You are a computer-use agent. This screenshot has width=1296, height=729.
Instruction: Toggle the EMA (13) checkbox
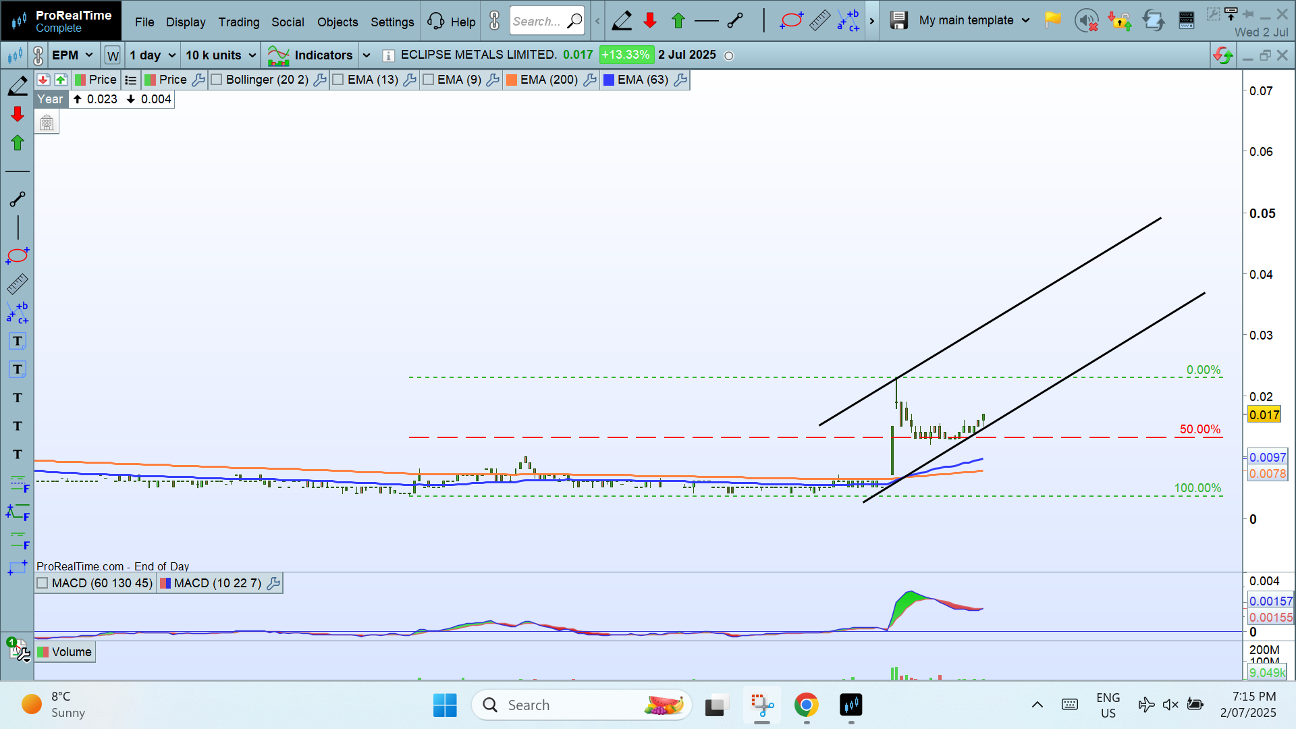coord(338,80)
